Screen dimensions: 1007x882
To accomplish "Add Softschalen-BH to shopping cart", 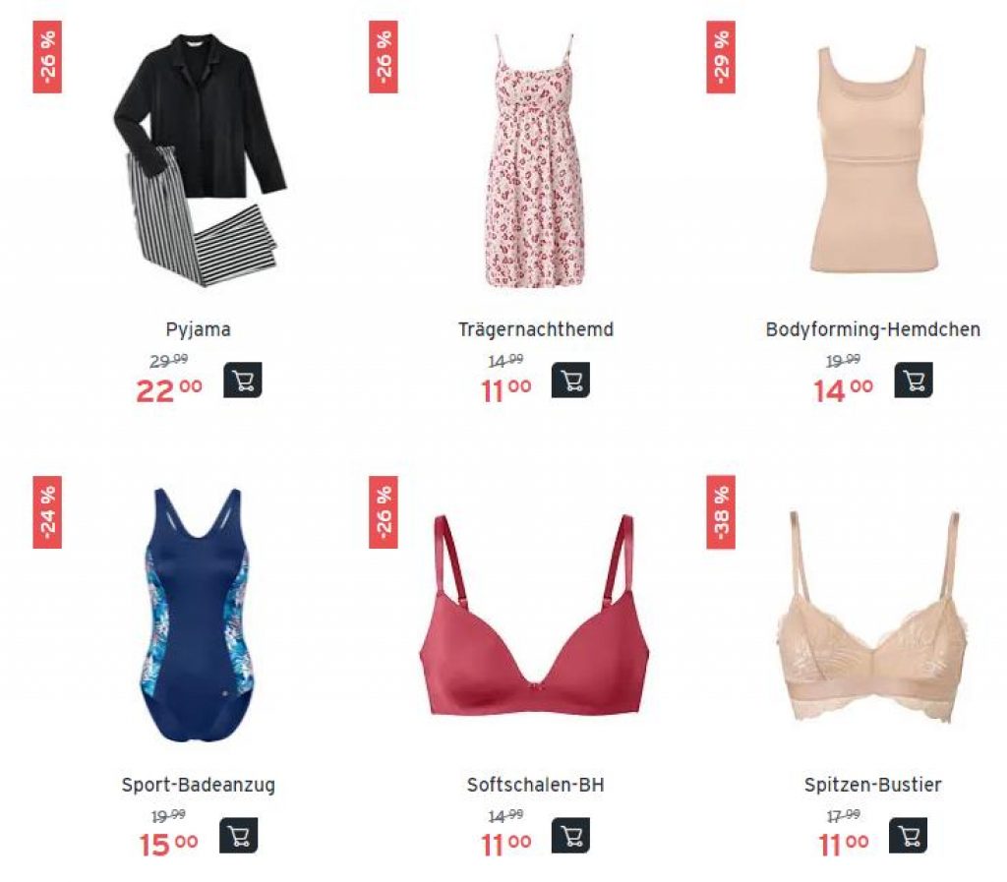I will pos(570,835).
